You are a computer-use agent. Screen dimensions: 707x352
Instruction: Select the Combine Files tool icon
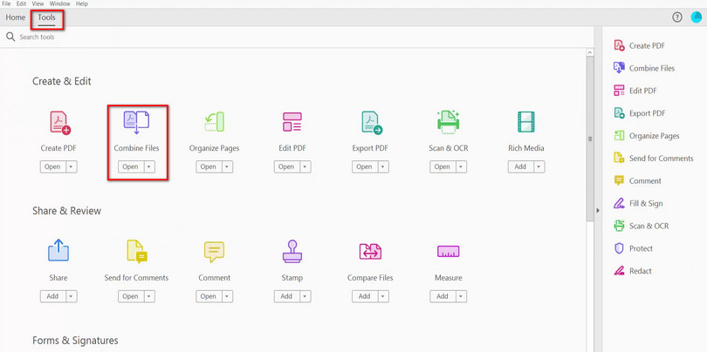pyautogui.click(x=136, y=122)
